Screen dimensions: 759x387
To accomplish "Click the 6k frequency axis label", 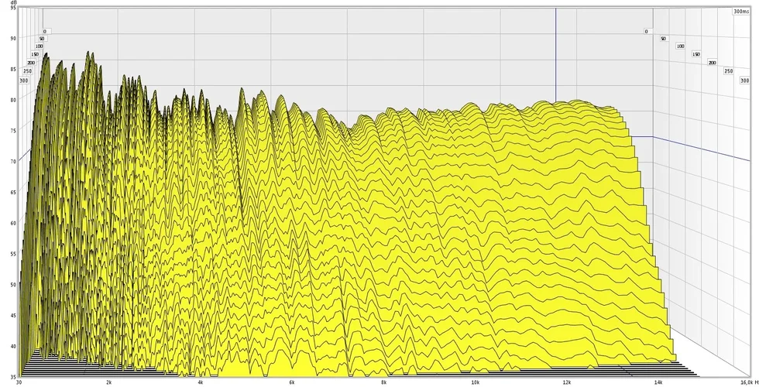I will coord(292,382).
